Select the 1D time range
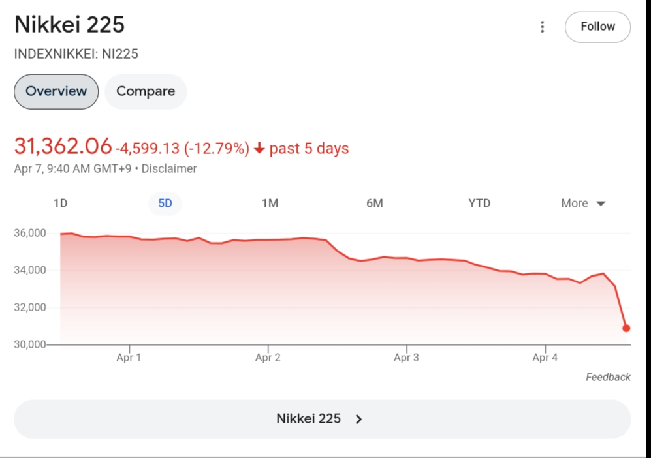This screenshot has height=458, width=651. [x=60, y=204]
